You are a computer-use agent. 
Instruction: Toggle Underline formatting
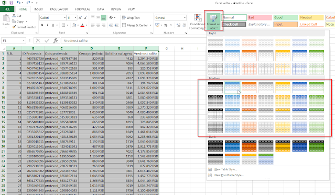(x=53, y=25)
